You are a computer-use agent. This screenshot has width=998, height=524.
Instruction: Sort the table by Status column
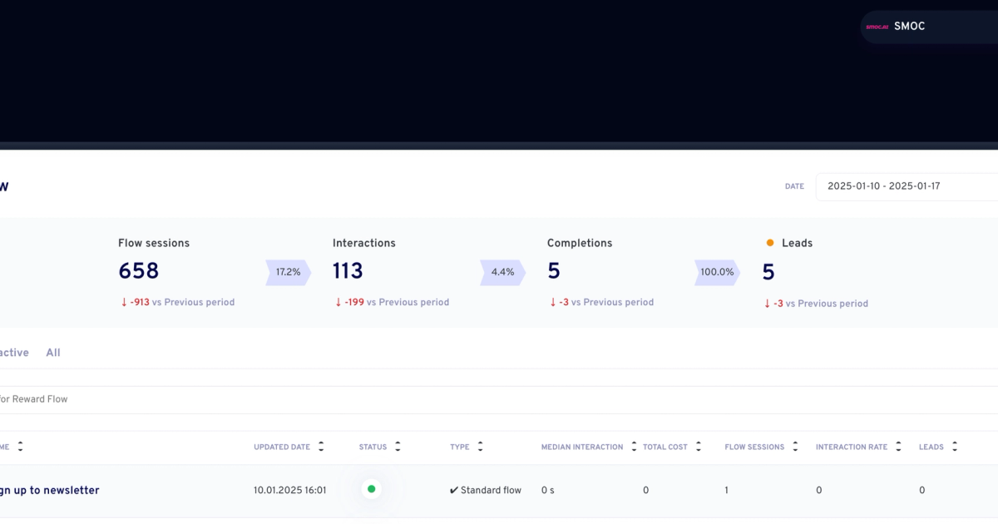[x=397, y=447]
